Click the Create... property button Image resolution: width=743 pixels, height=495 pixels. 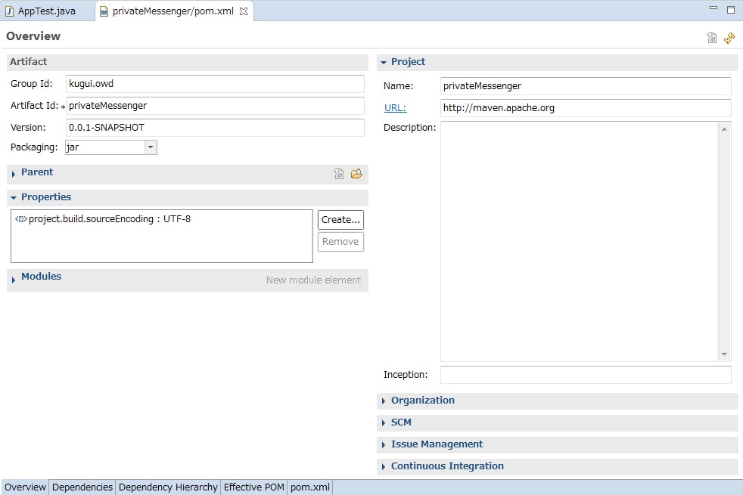click(x=340, y=220)
